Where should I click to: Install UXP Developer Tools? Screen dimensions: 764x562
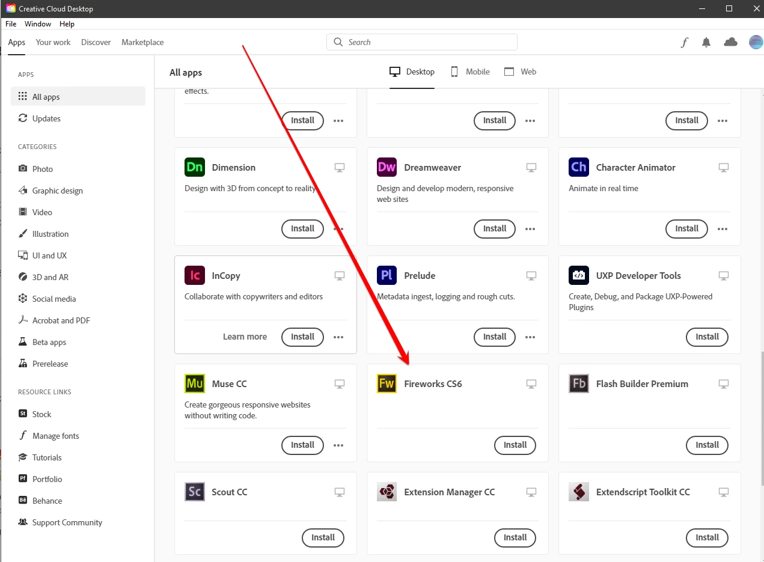click(x=707, y=337)
